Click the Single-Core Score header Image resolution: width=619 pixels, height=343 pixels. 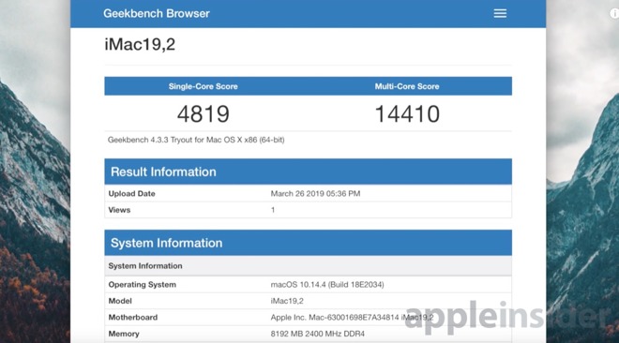(x=203, y=86)
